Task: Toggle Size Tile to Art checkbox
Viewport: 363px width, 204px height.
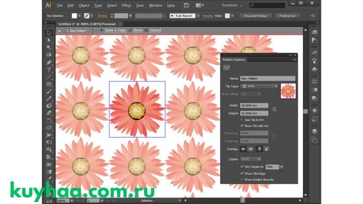Action: tap(242, 120)
